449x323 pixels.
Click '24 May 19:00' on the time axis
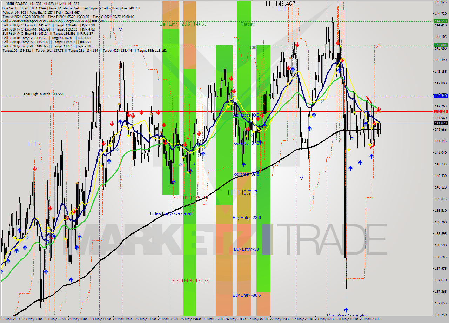click(x=123, y=319)
